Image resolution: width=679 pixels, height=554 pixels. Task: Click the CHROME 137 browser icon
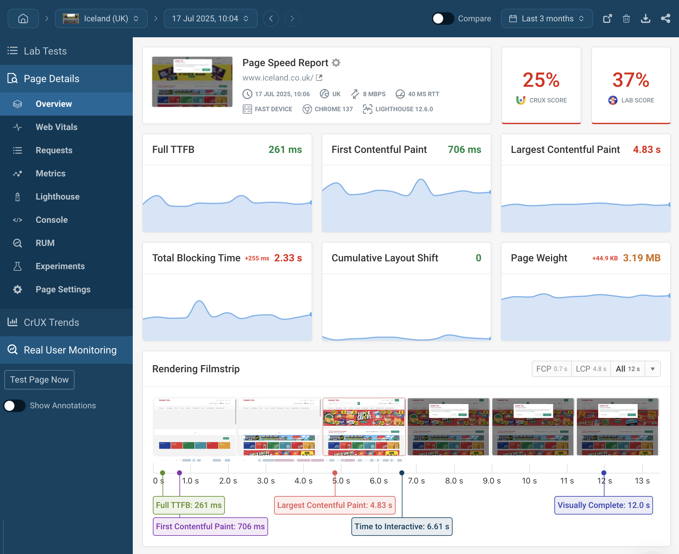coord(307,109)
